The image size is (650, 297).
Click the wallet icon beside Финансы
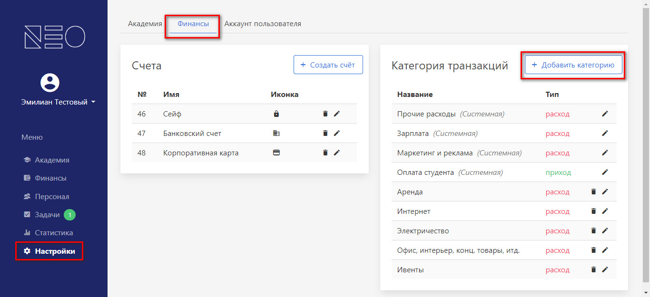tap(27, 178)
